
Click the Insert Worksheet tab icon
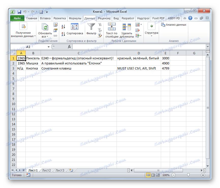tap(71, 170)
